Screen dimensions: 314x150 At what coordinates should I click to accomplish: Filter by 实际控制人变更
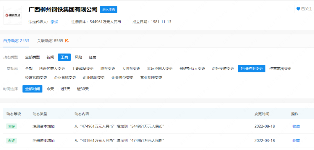[160, 69]
